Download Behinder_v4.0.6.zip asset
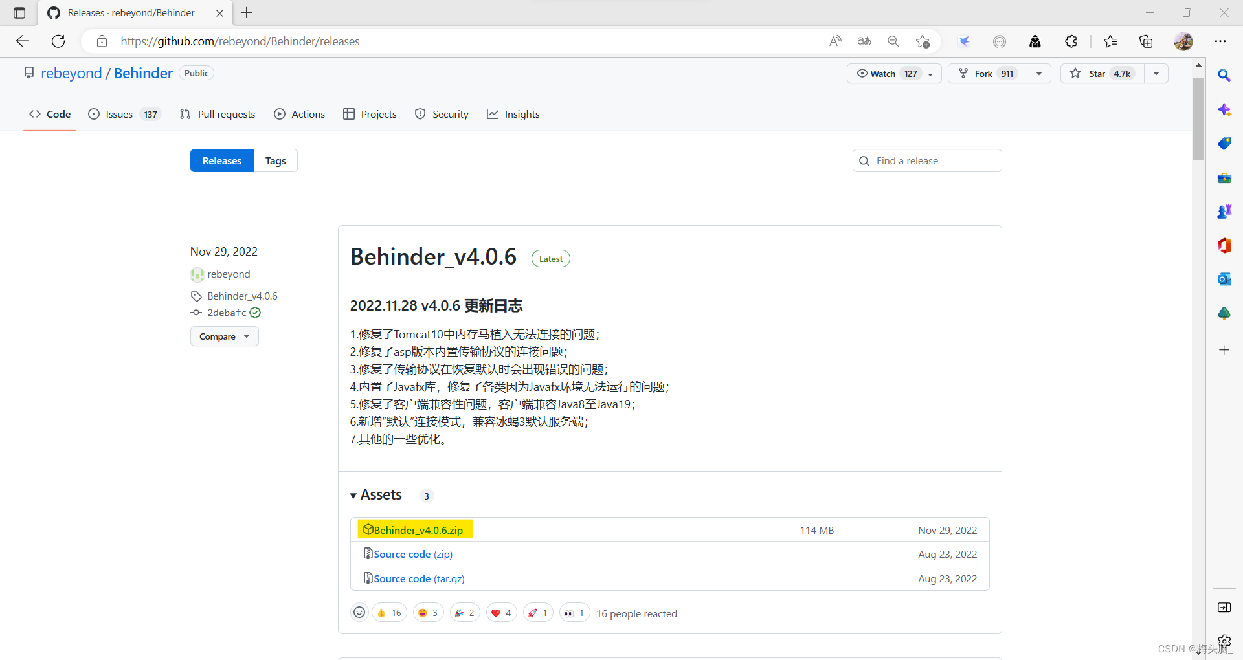 coord(418,530)
